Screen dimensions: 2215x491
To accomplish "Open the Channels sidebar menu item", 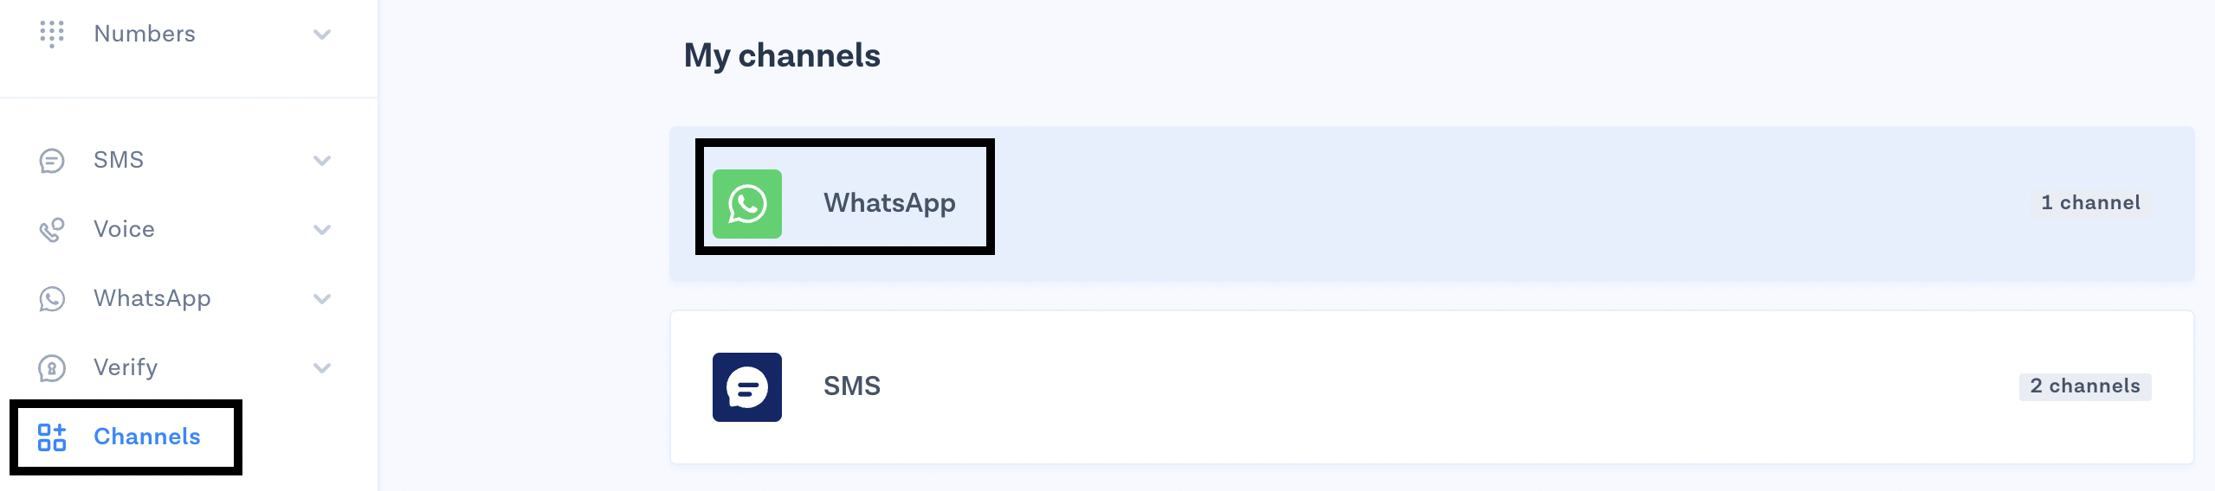I will [x=146, y=437].
